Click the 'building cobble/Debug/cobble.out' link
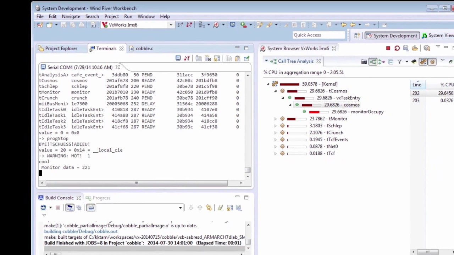 81,232
